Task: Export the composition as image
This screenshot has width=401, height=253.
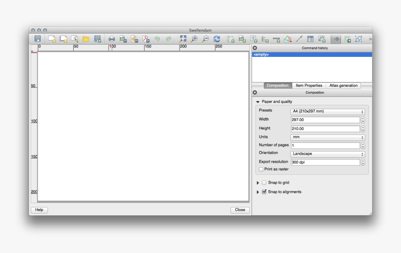Action: coord(123,39)
